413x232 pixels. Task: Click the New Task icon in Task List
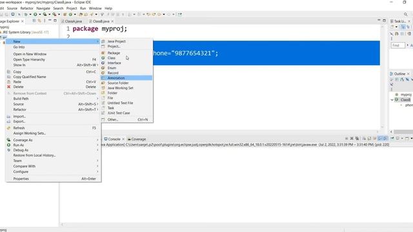tap(392, 27)
